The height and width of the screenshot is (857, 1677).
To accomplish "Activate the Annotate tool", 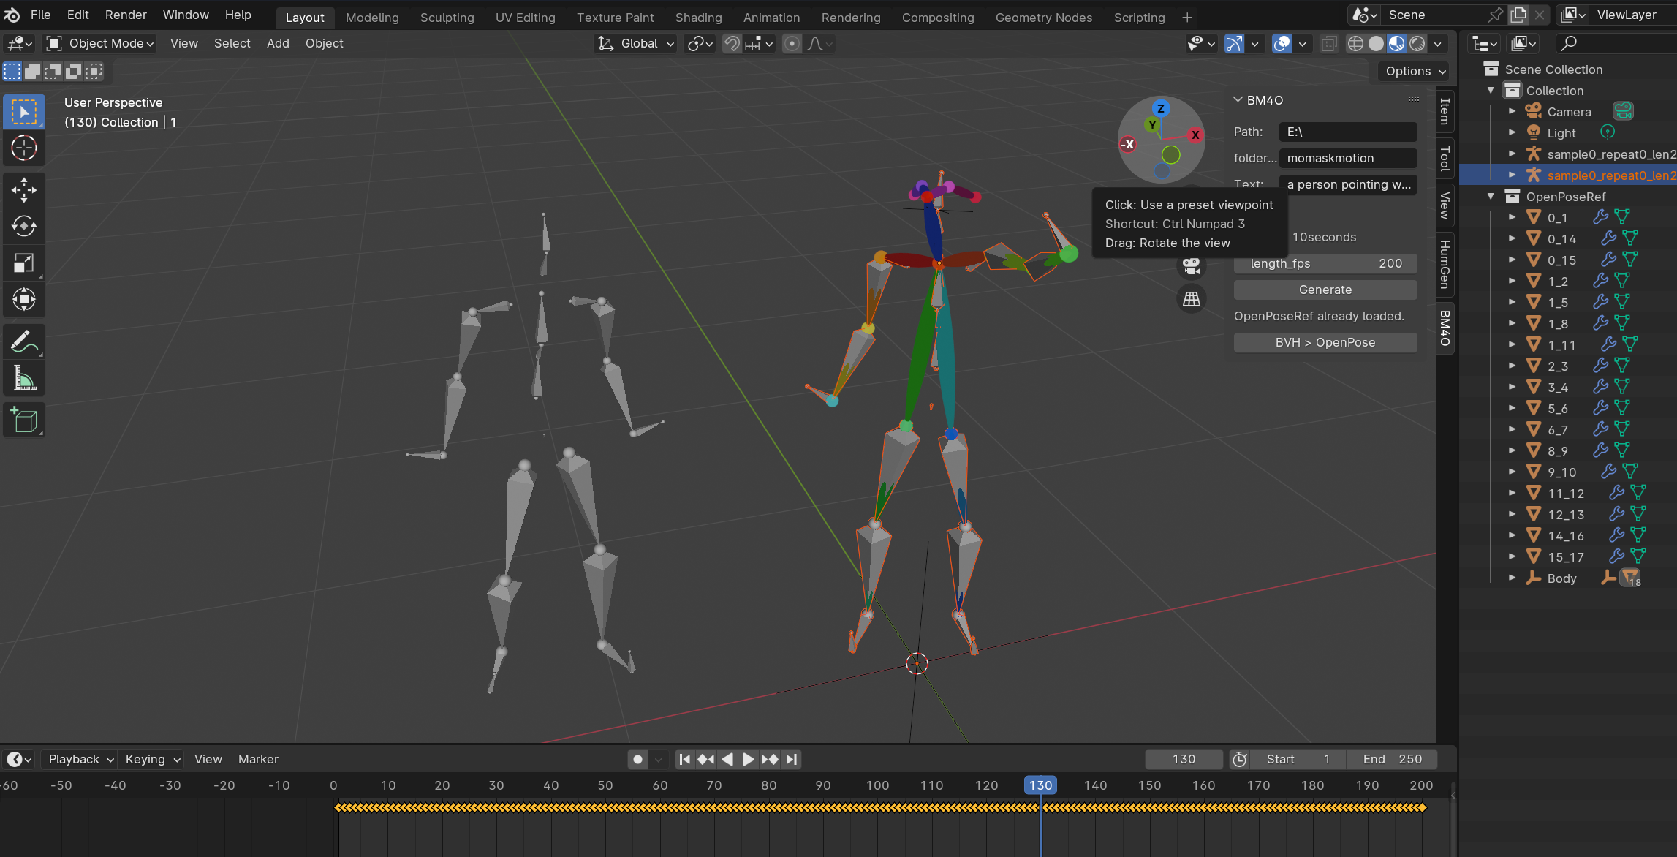I will click(x=24, y=341).
